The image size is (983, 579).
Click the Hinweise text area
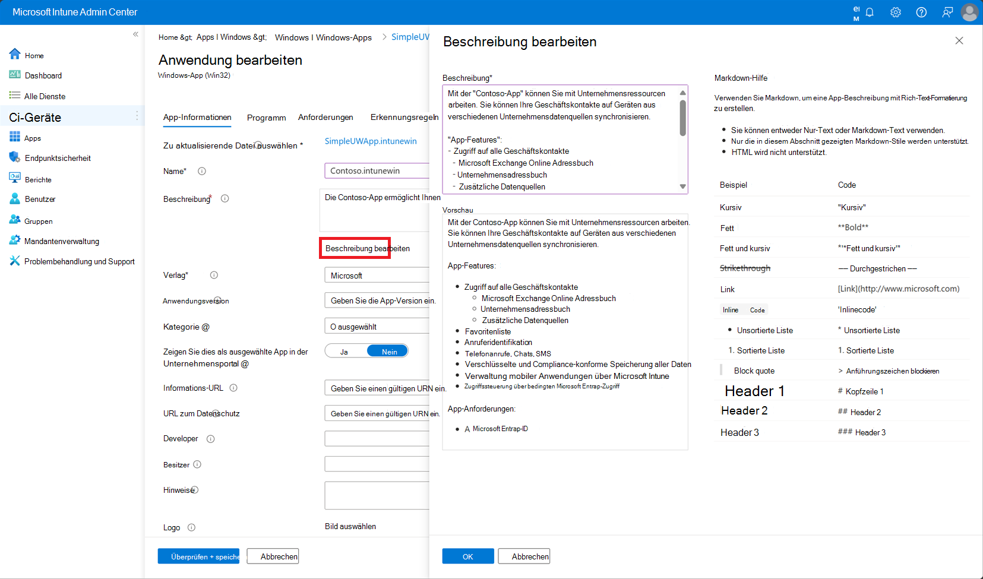[377, 495]
